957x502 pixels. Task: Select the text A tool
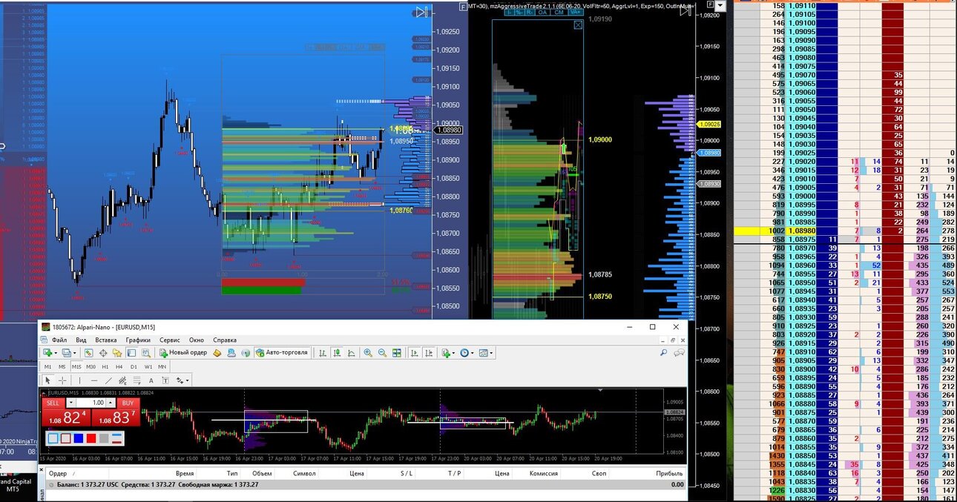pos(151,380)
